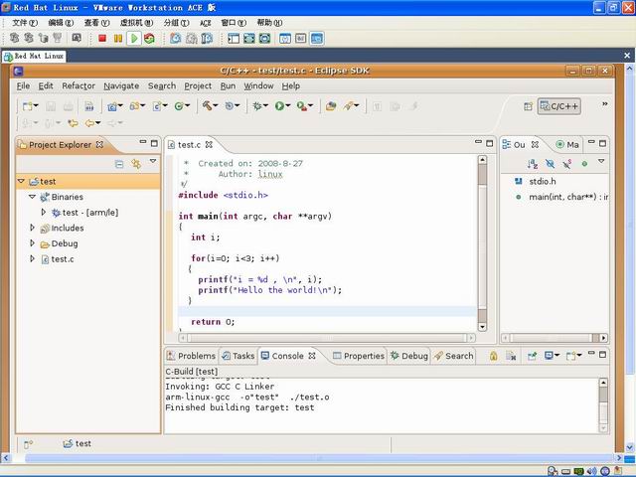Image resolution: width=636 pixels, height=477 pixels.
Task: Open the Display Selected Console dropdown
Action: (x=556, y=356)
